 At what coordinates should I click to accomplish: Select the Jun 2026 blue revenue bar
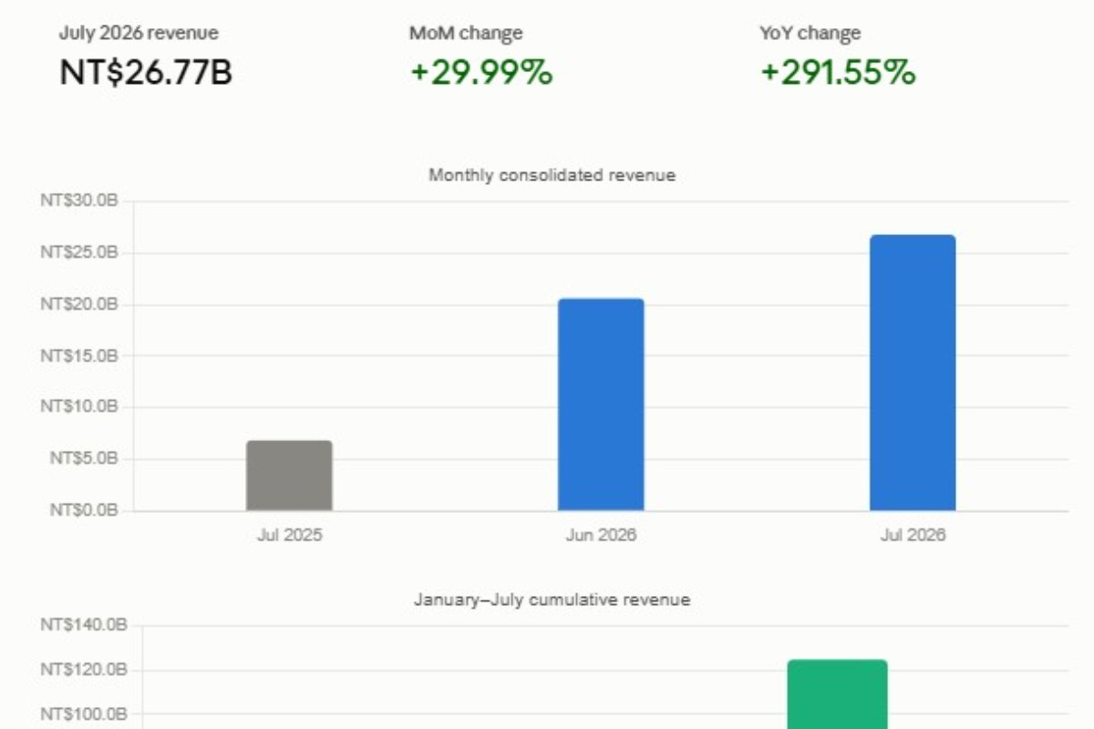601,405
